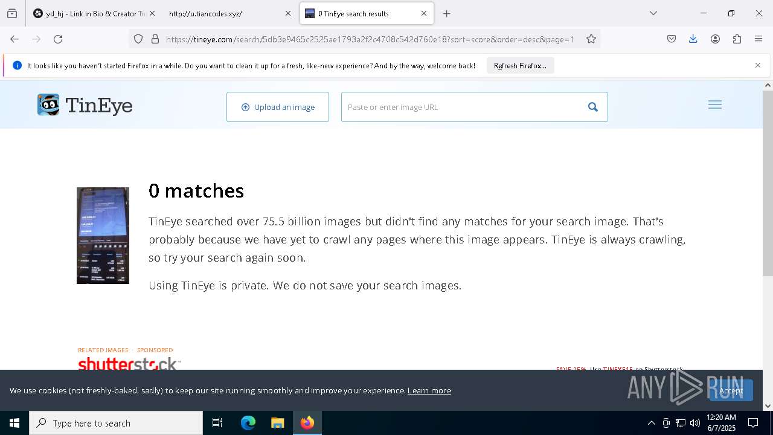Screen dimensions: 773x435
Task: Switch to u.tiancodes.xyz tab
Action: click(229, 13)
